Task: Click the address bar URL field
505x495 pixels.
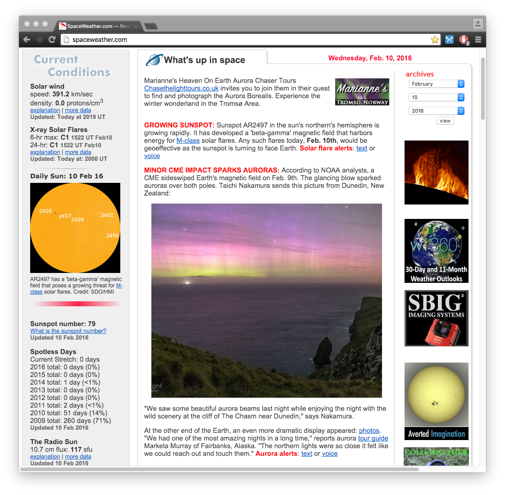Action: pos(248,40)
